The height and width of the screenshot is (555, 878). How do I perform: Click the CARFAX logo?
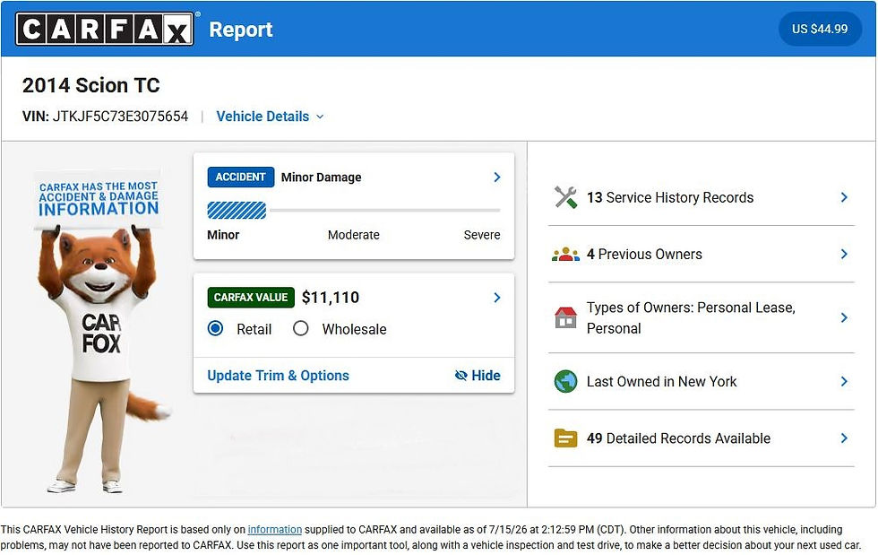(x=104, y=30)
